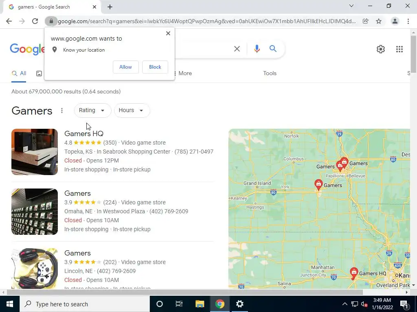The height and width of the screenshot is (312, 417).
Task: Click the vertical page scrollbar thumb
Action: 413,54
